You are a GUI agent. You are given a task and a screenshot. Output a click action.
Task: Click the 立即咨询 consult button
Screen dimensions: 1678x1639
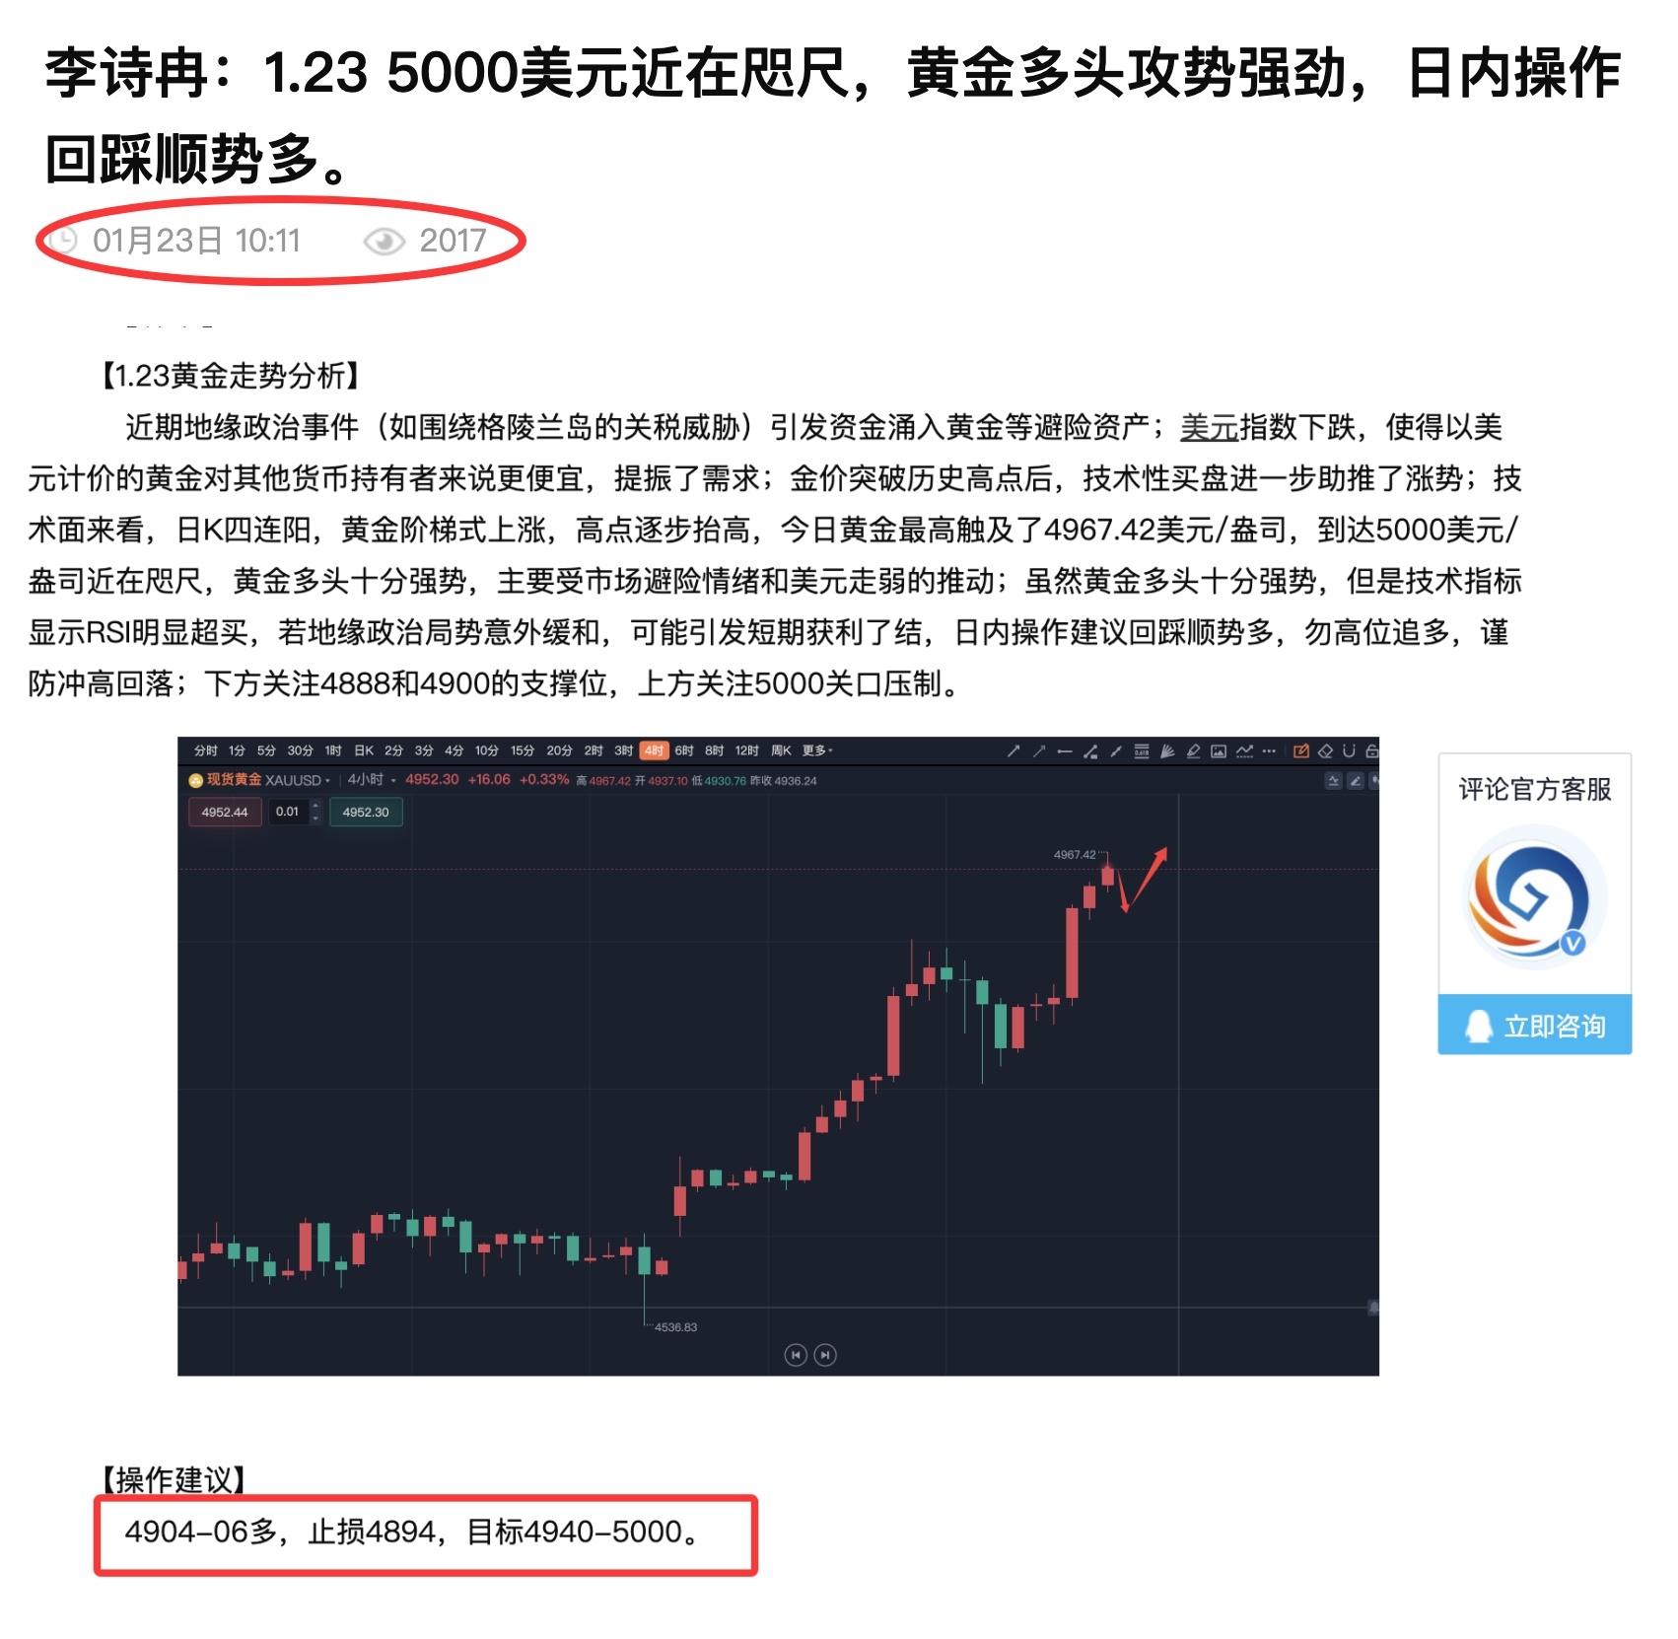(1534, 1026)
